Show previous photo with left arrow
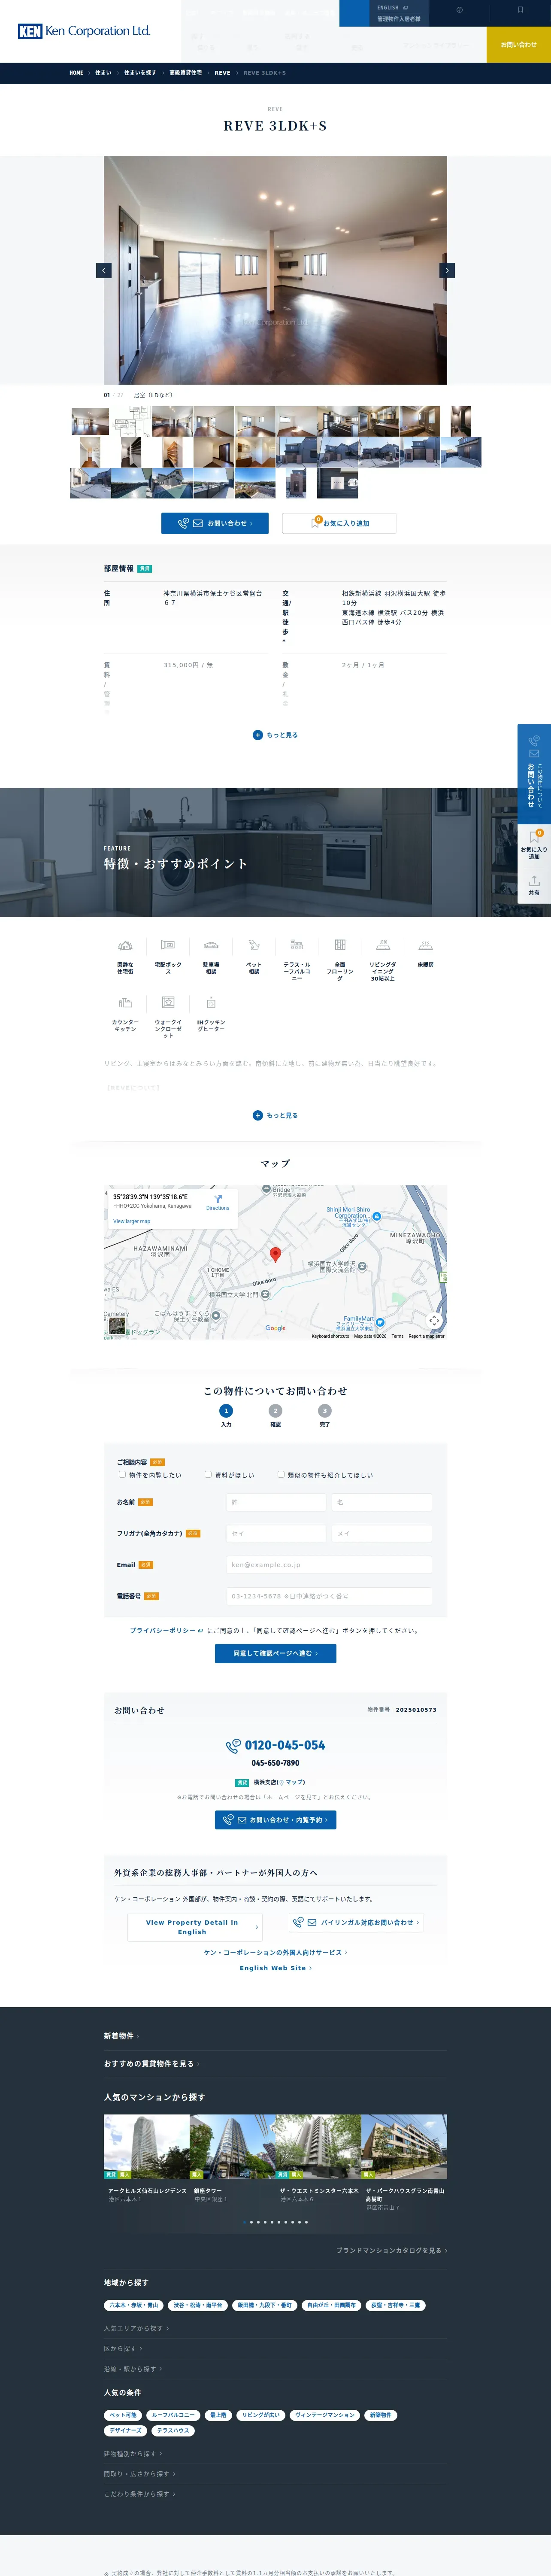Viewport: 551px width, 2576px height. pos(103,270)
